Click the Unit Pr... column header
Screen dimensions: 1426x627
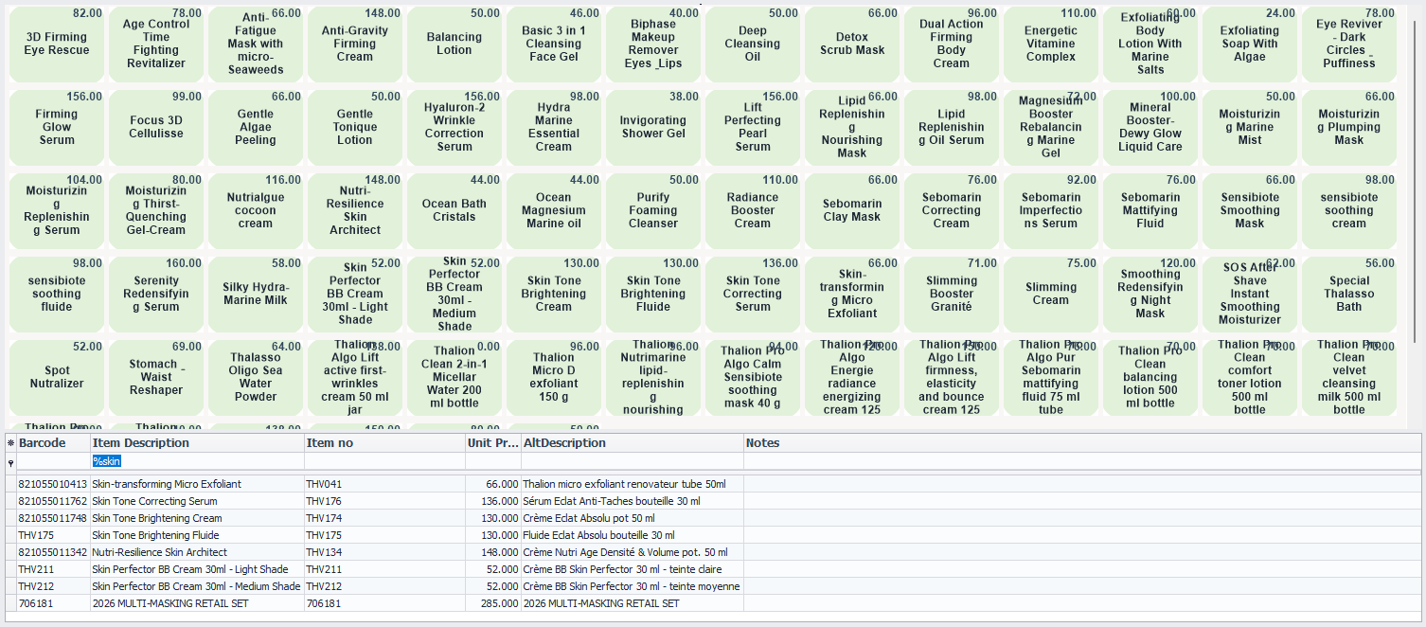click(x=493, y=443)
